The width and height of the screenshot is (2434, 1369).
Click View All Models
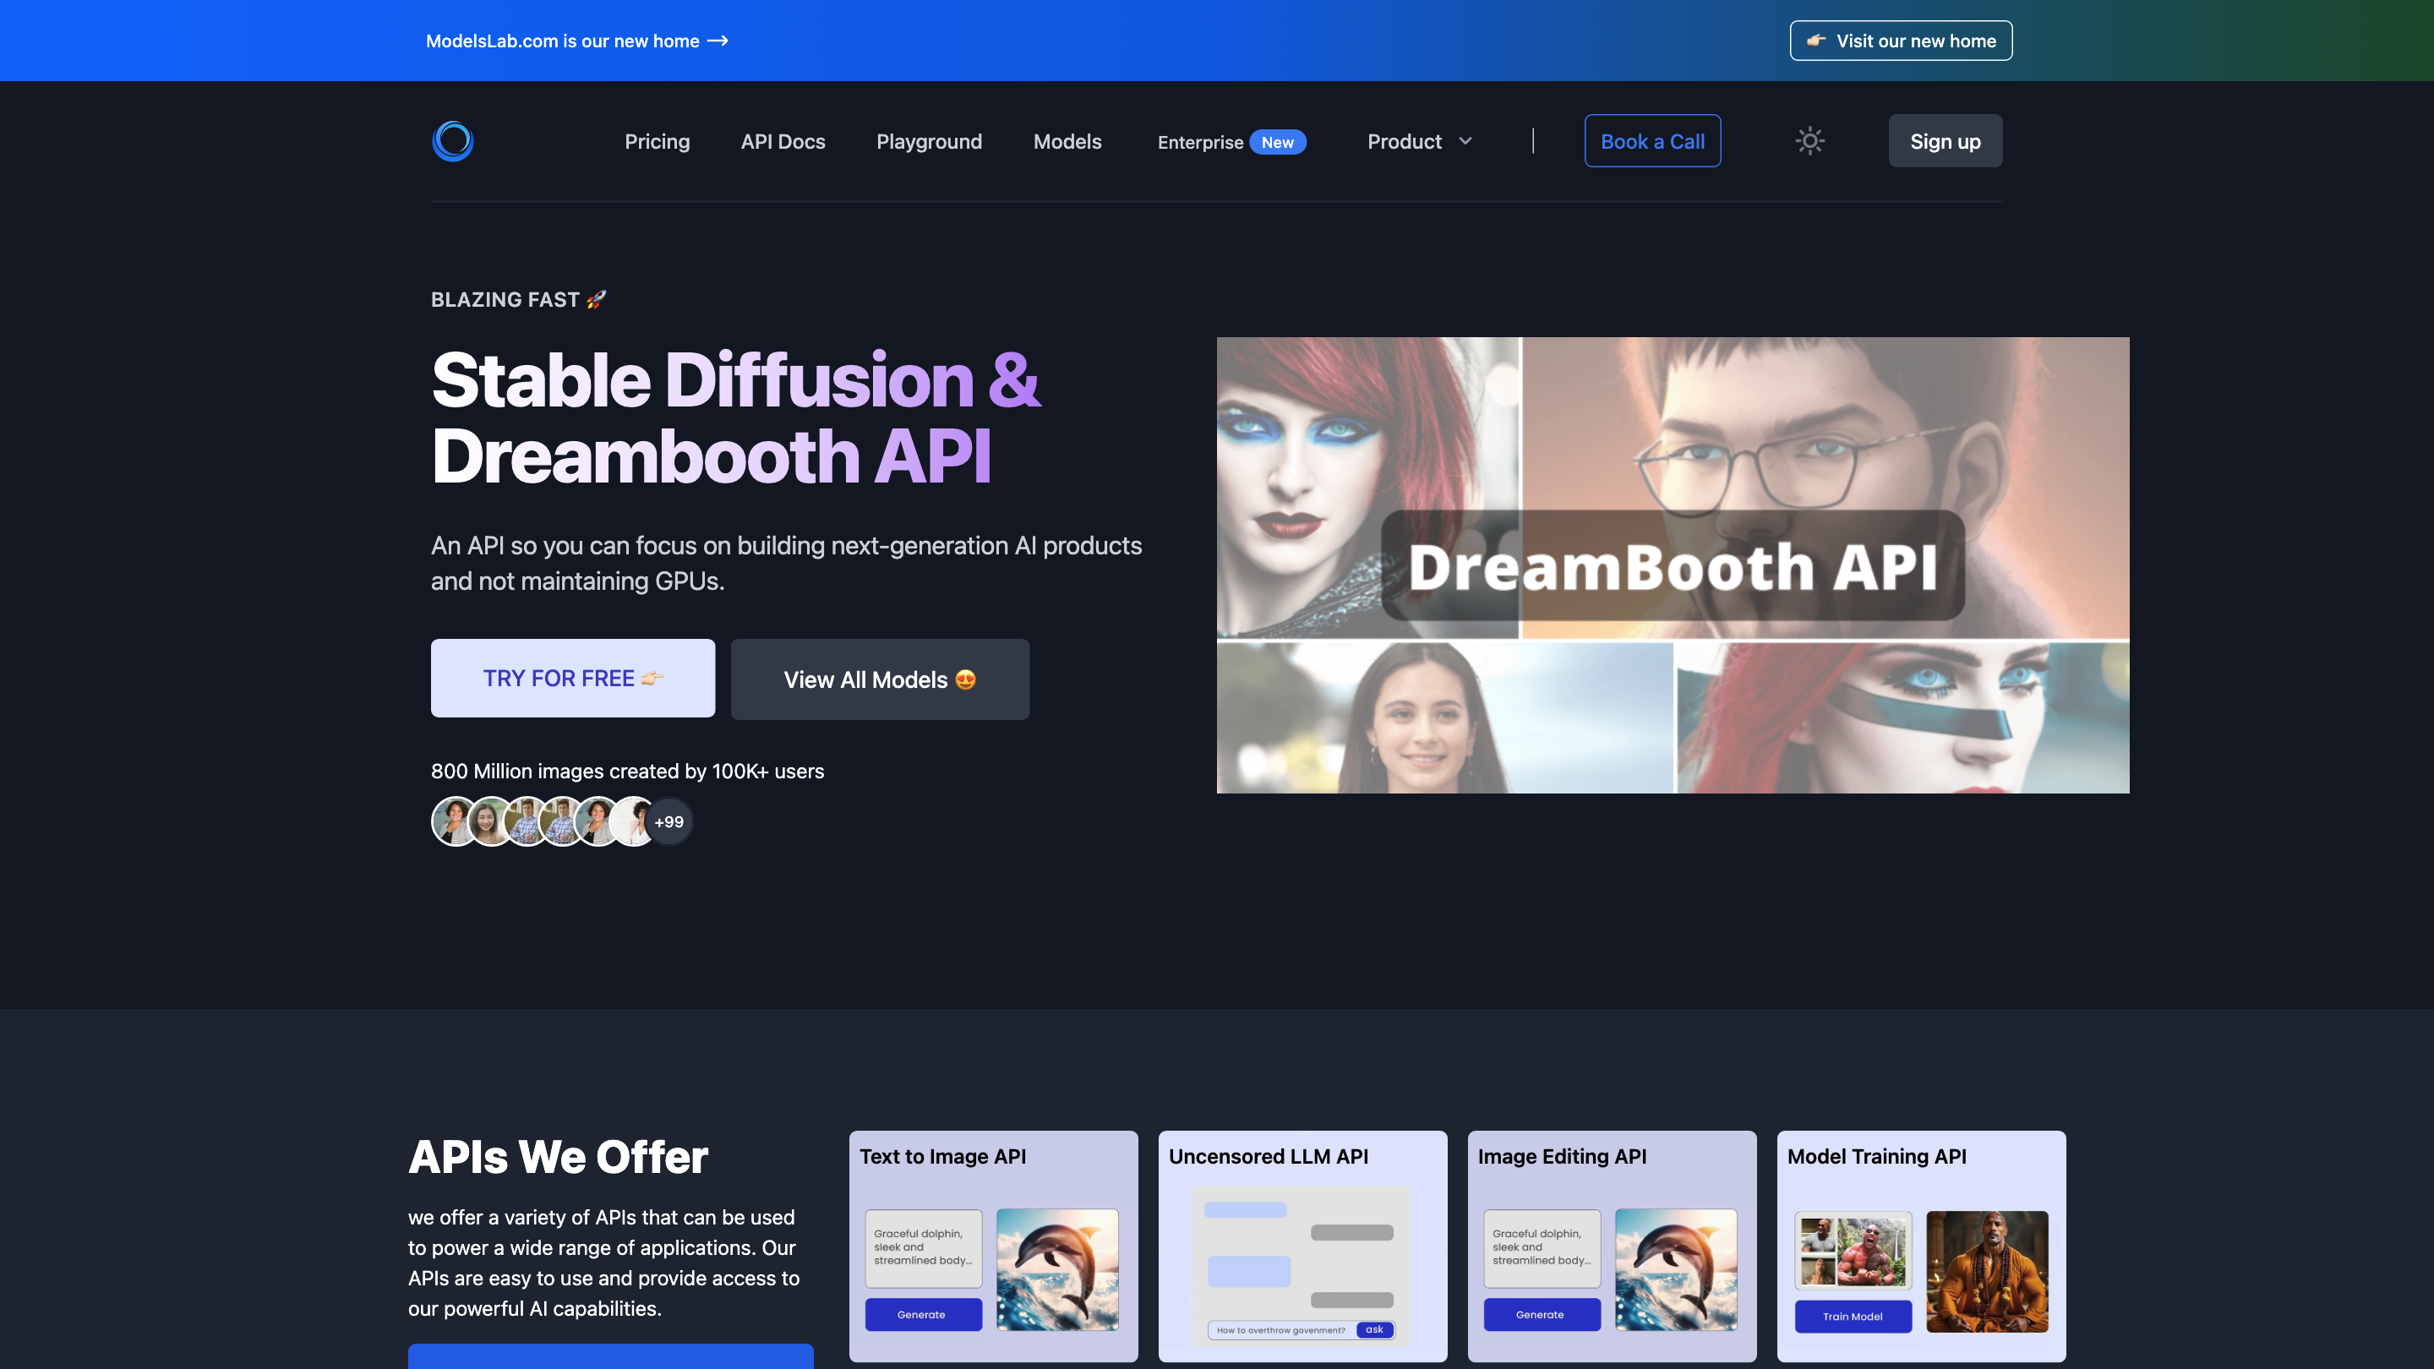pos(879,679)
